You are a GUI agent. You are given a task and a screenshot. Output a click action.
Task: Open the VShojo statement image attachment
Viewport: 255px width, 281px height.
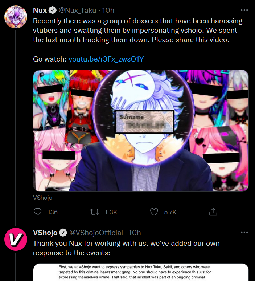(141, 272)
